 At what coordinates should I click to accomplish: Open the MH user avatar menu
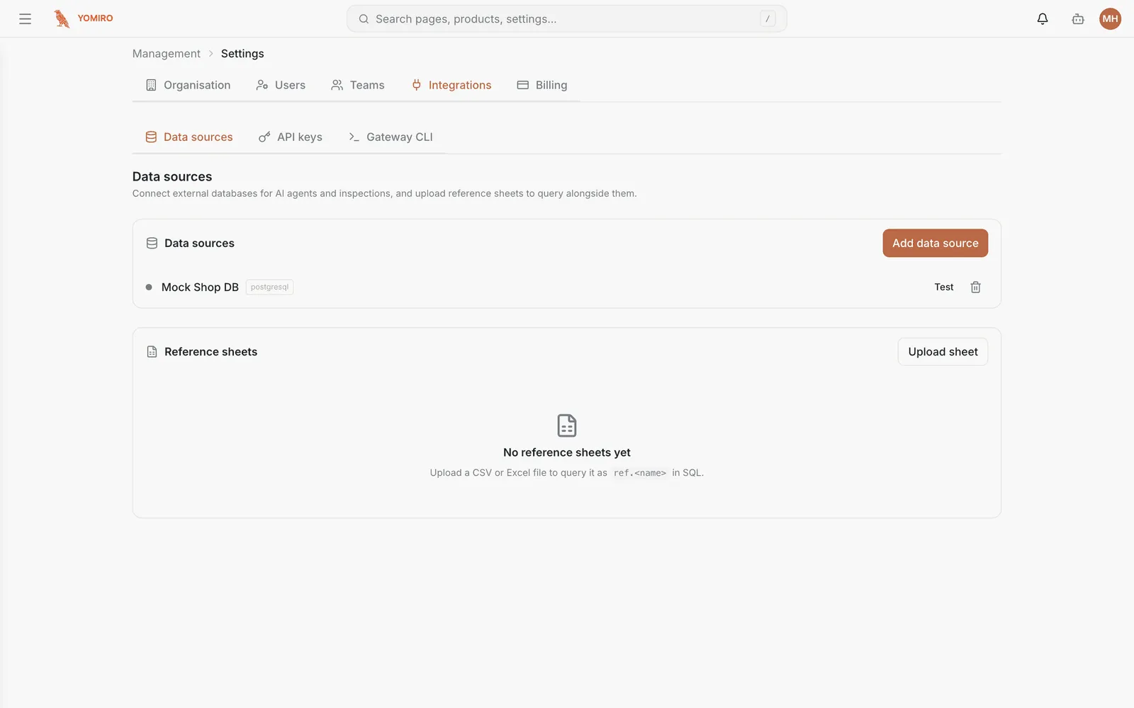[x=1110, y=19]
